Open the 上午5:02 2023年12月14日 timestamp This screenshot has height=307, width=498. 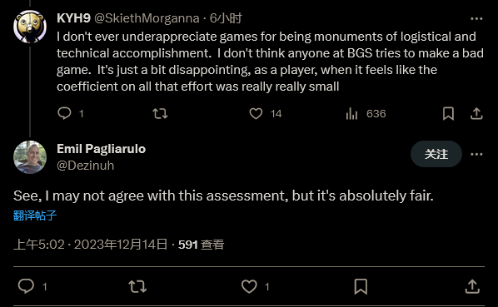click(90, 245)
